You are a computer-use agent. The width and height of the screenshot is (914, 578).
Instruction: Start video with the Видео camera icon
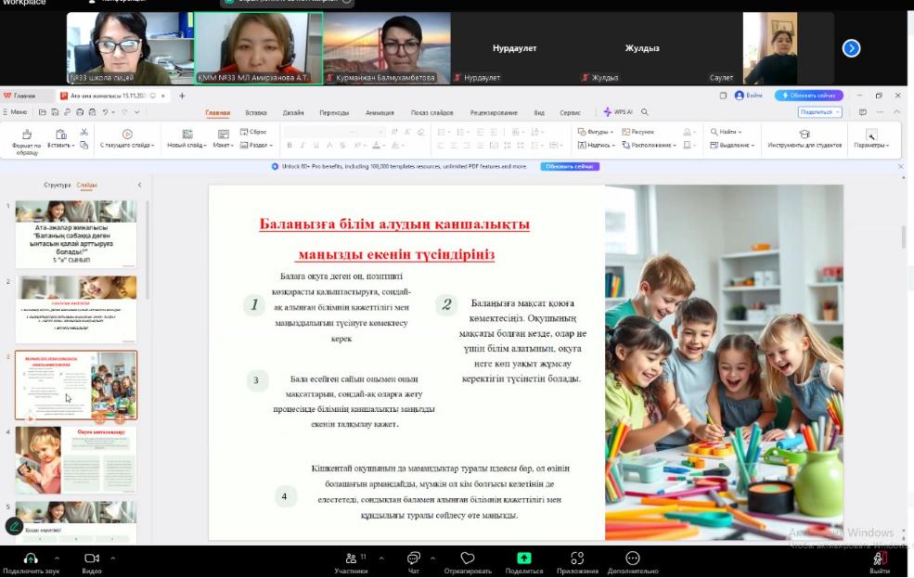91,559
